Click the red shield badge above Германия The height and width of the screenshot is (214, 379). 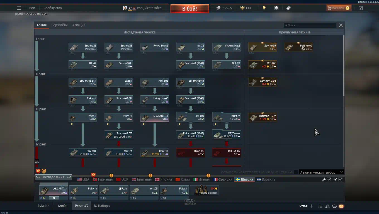point(93,175)
